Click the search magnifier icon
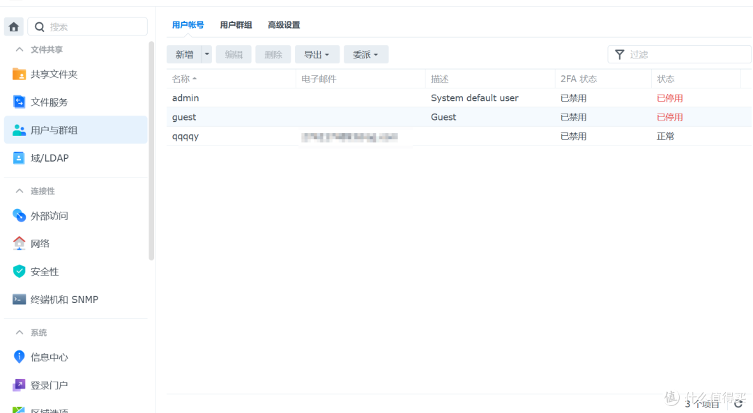Viewport: 753px width, 413px height. (40, 27)
